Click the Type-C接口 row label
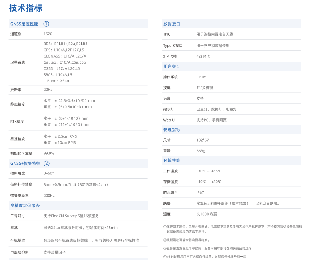 (x=173, y=46)
